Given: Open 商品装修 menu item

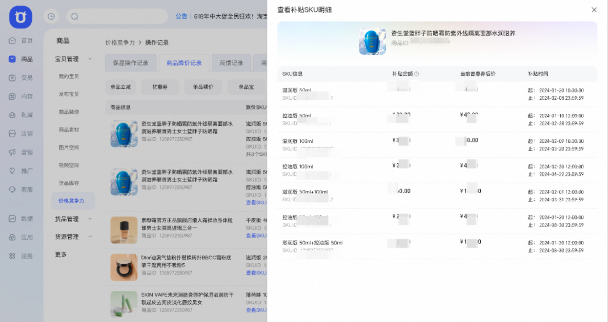Looking at the screenshot, I should [x=69, y=112].
